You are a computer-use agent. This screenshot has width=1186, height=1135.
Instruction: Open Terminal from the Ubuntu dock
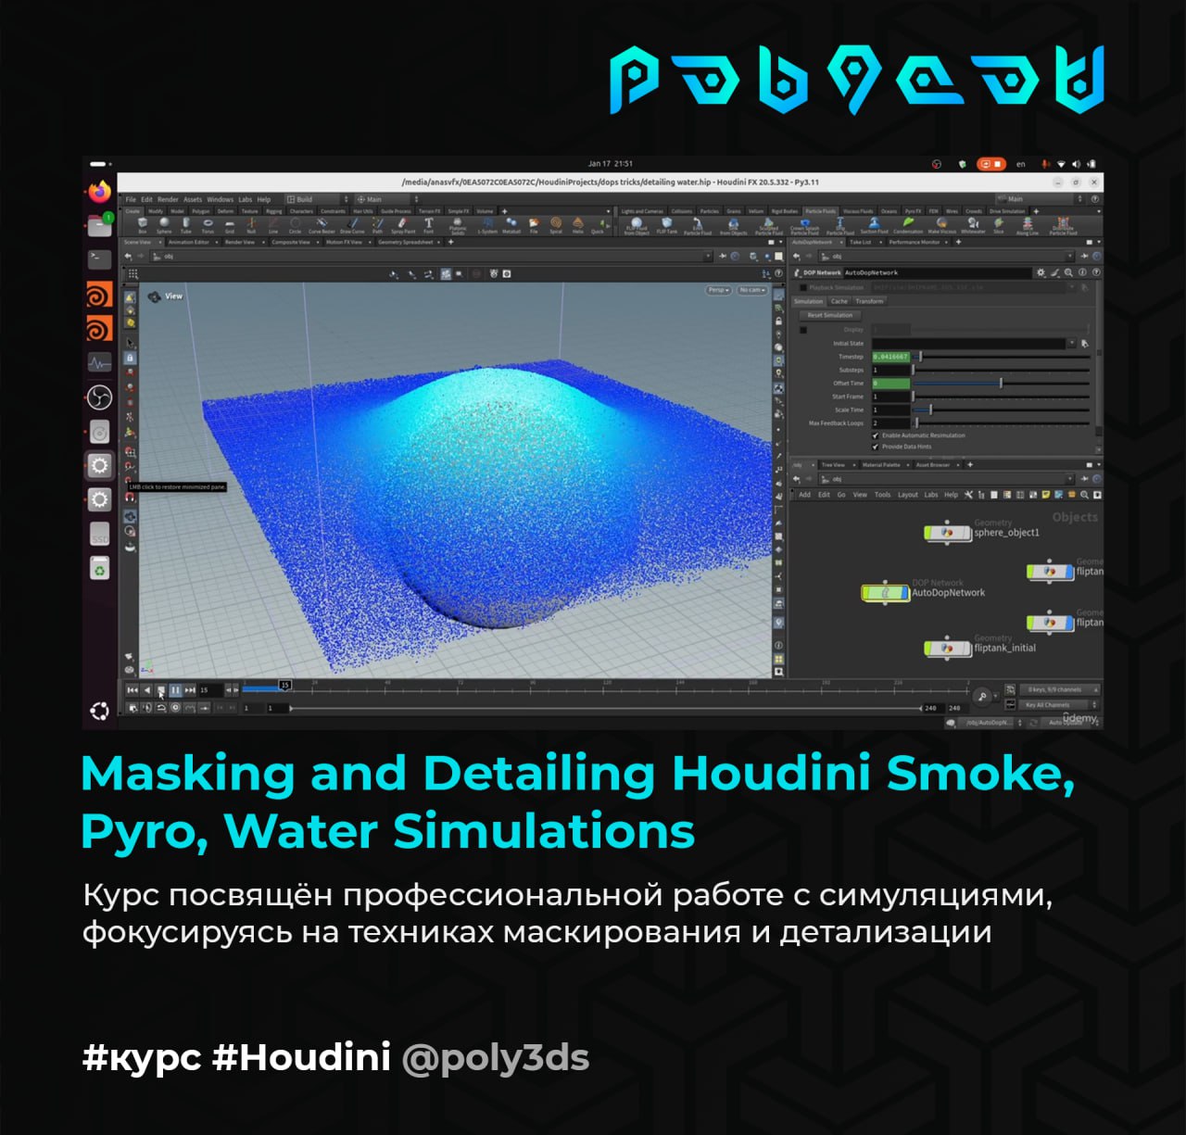(x=99, y=259)
